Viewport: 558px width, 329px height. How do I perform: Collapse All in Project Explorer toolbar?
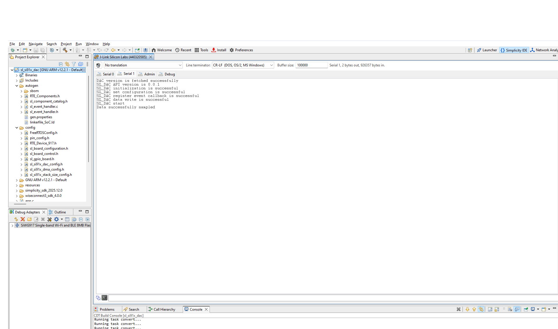[x=61, y=64]
